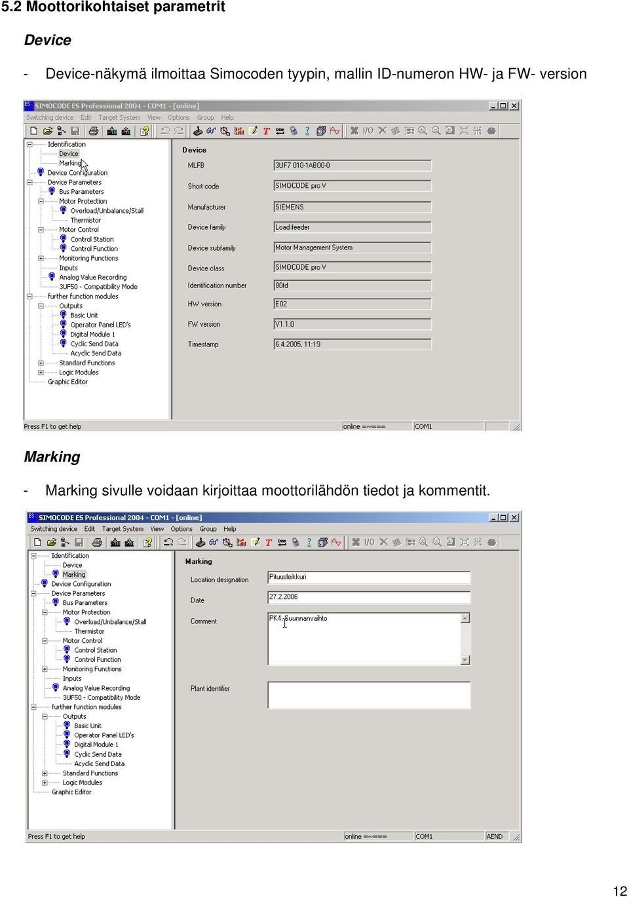
Task: Select Device item in lower window tree
Action: coord(72,565)
